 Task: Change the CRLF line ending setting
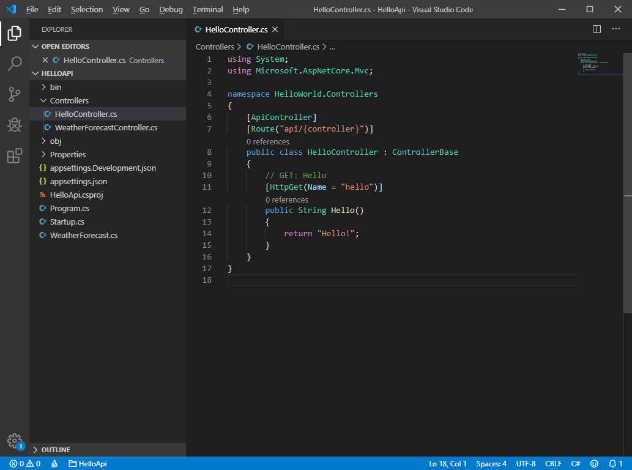[x=553, y=464]
